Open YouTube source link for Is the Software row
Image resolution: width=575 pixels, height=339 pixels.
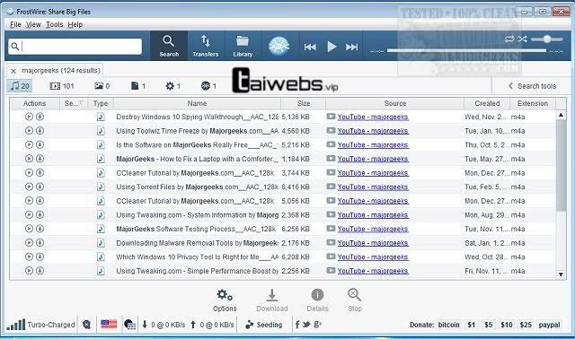[x=373, y=145]
